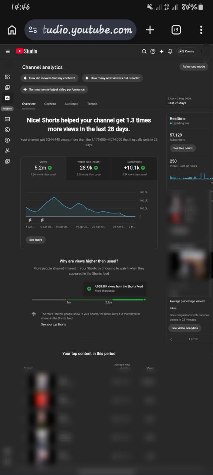Open the help question mark icon
This screenshot has height=475, width=213.
click(153, 52)
